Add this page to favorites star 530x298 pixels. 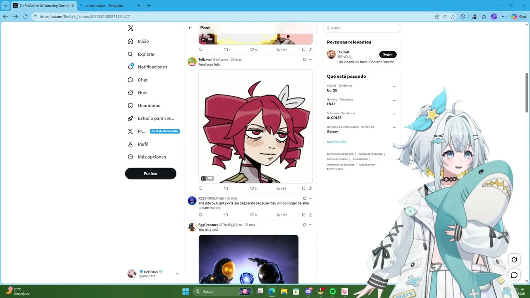tap(453, 17)
